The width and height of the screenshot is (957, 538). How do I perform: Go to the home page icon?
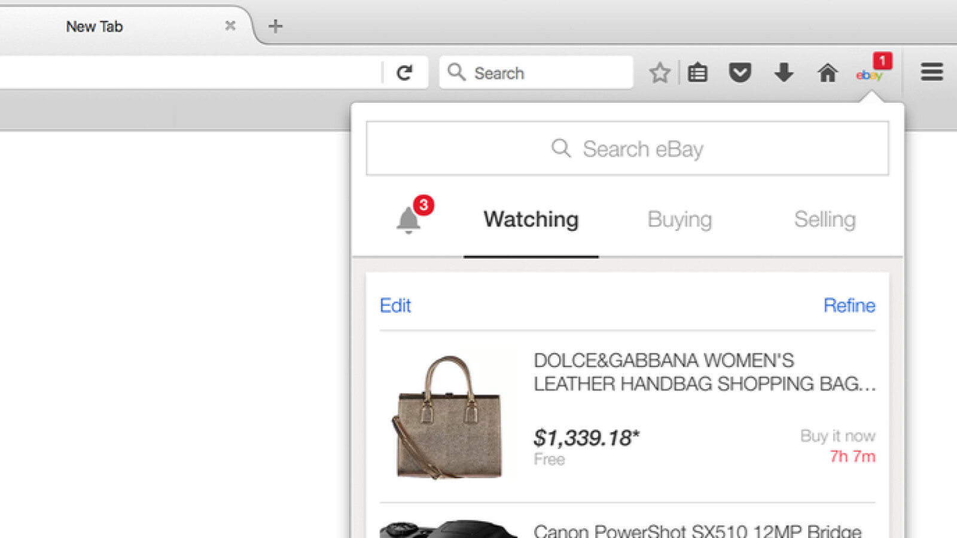pyautogui.click(x=828, y=73)
